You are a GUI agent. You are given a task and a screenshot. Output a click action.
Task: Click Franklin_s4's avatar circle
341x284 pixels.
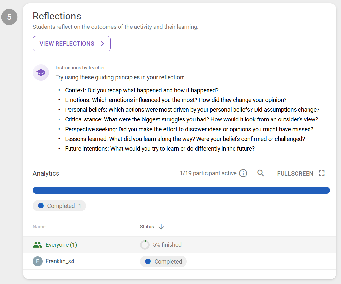(38, 261)
